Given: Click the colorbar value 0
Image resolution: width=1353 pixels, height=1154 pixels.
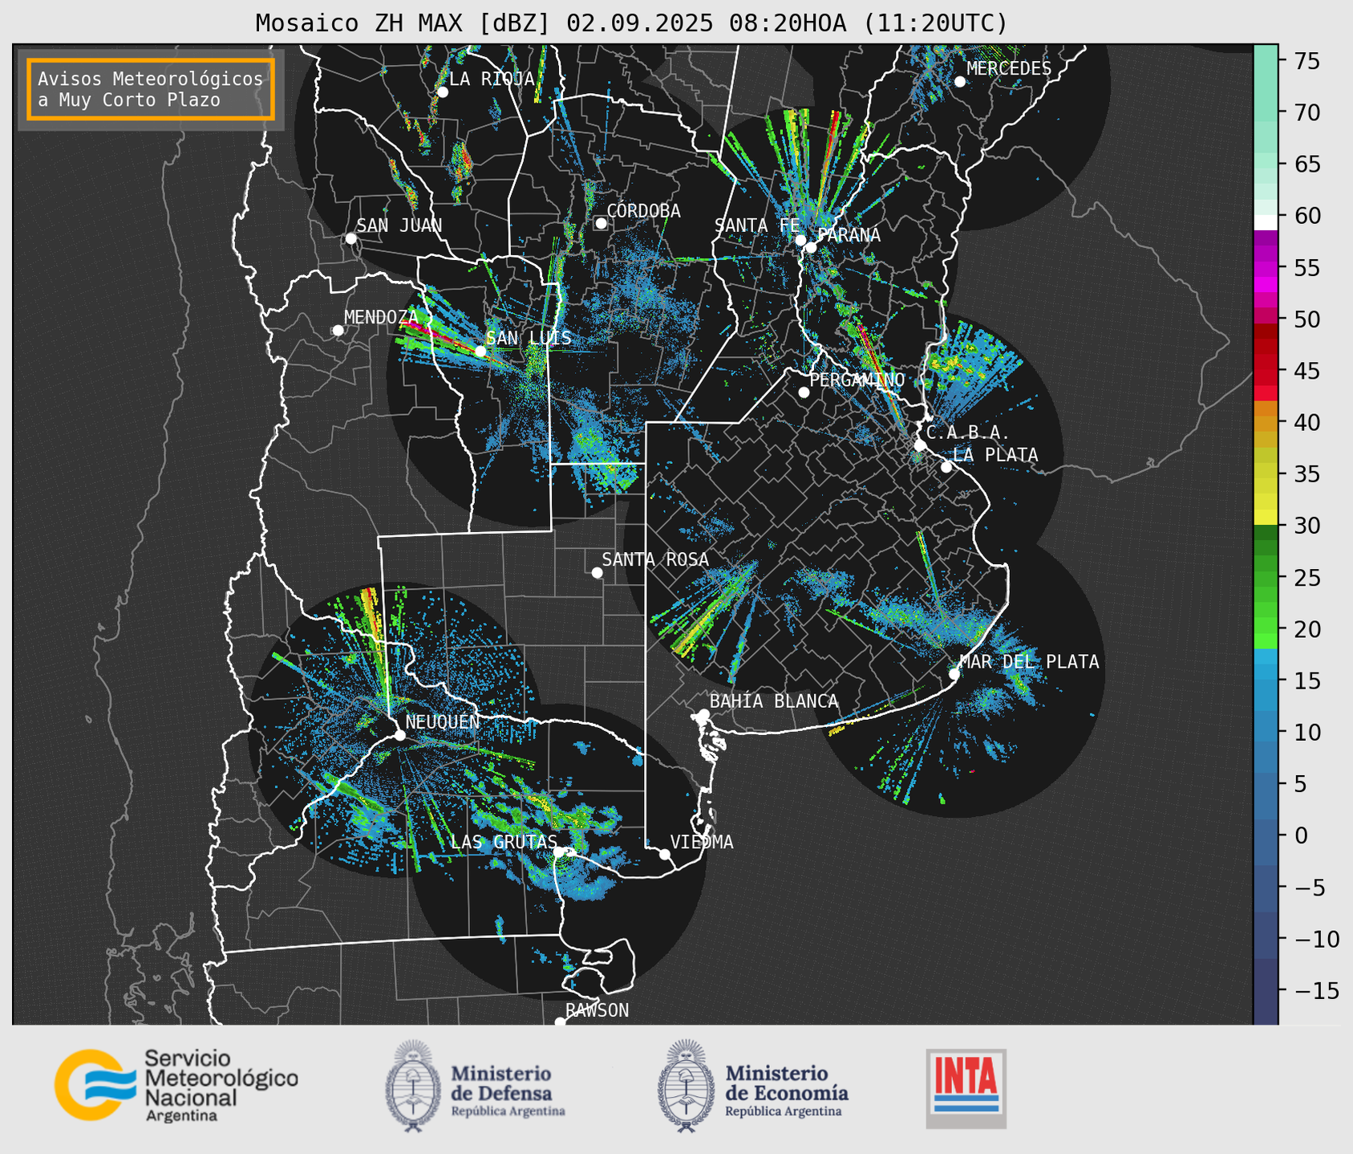Looking at the screenshot, I should pos(1302,836).
